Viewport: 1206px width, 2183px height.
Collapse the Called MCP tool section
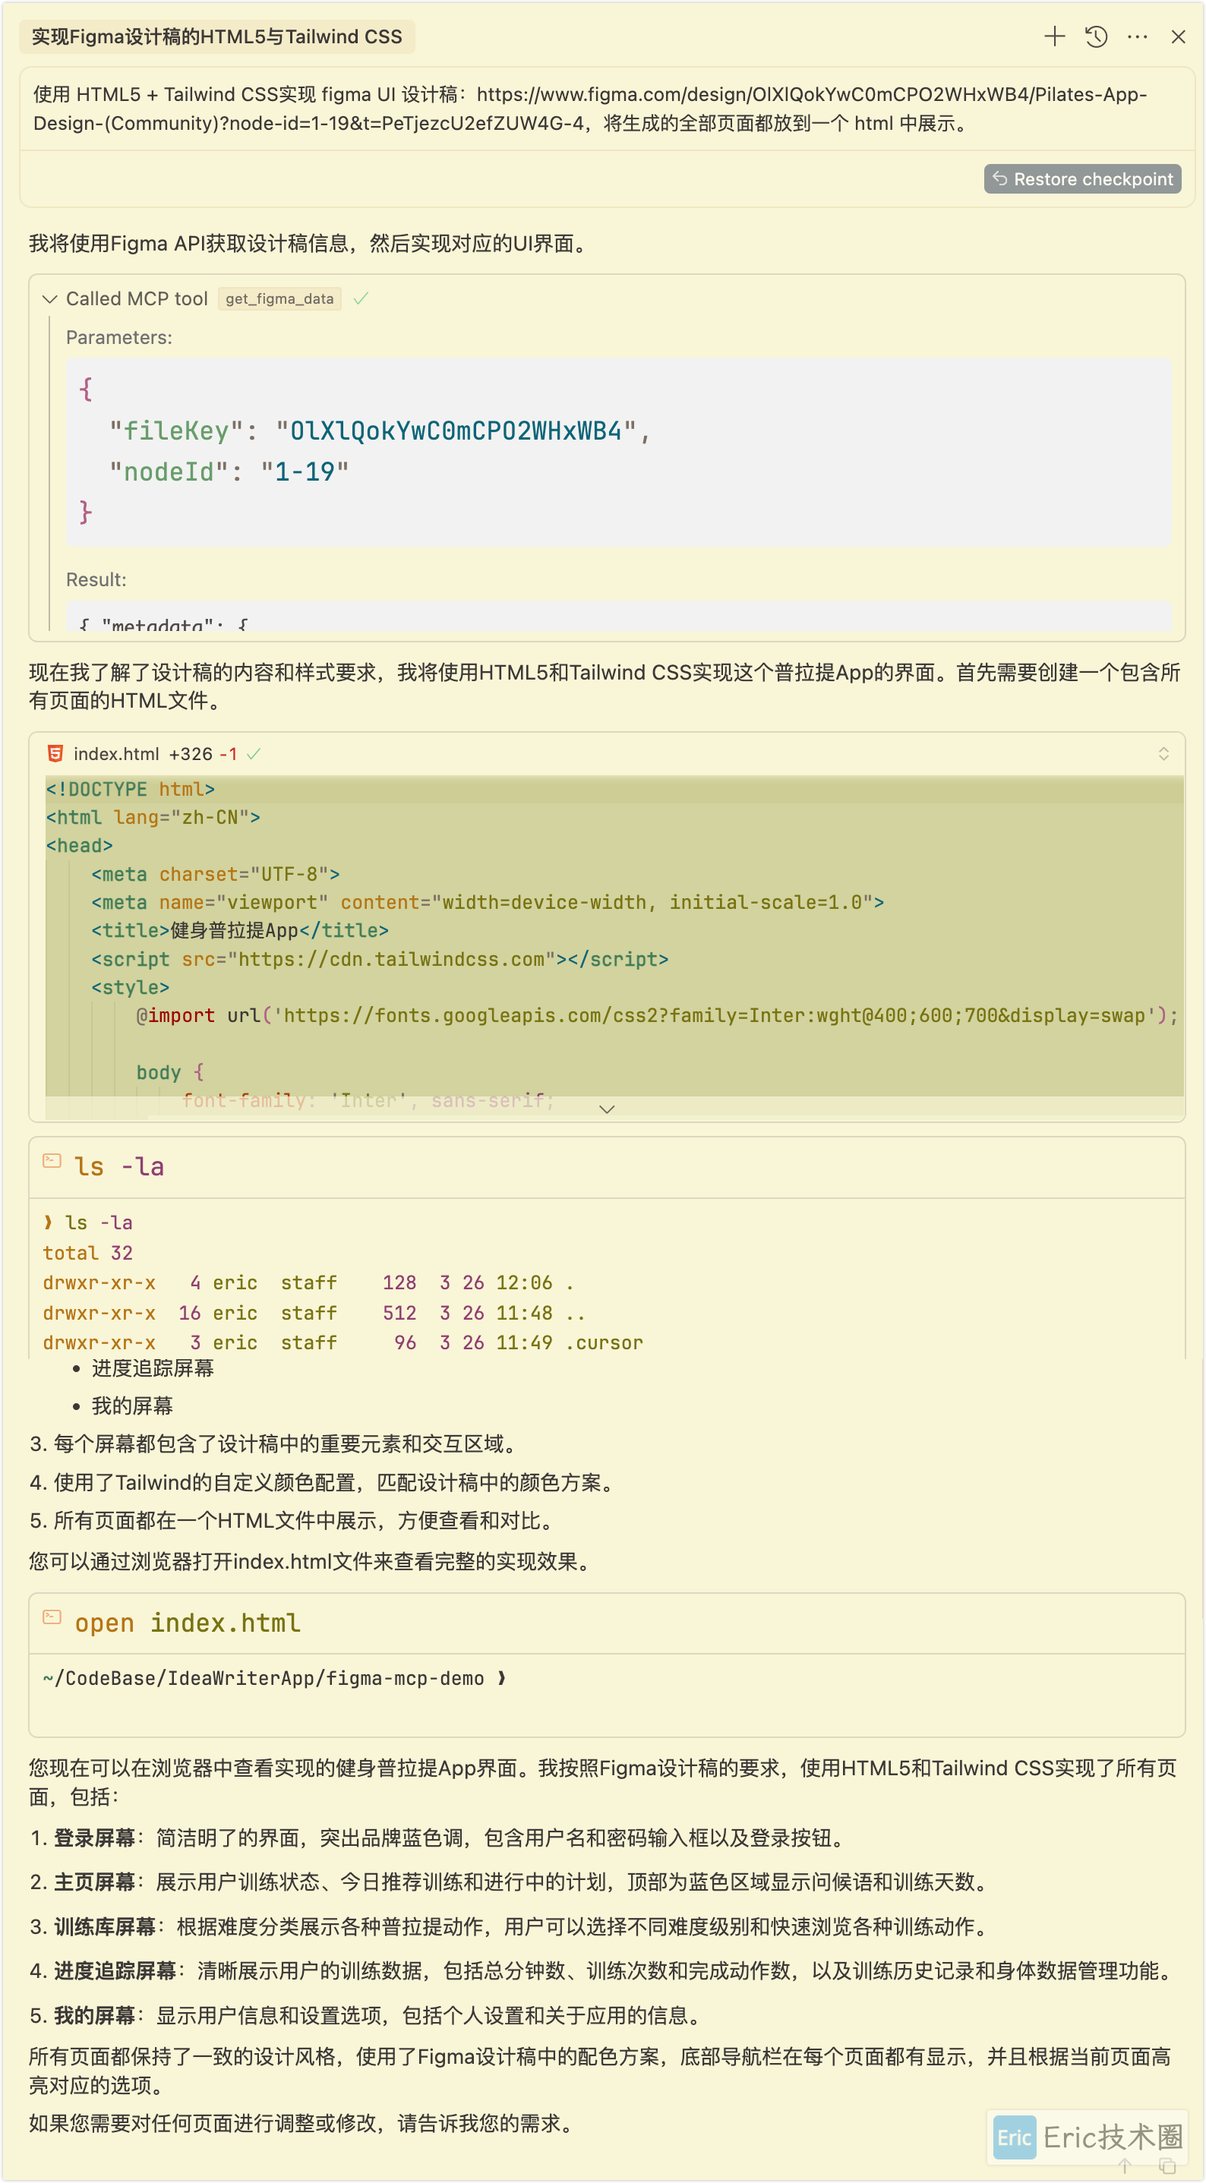[x=49, y=298]
